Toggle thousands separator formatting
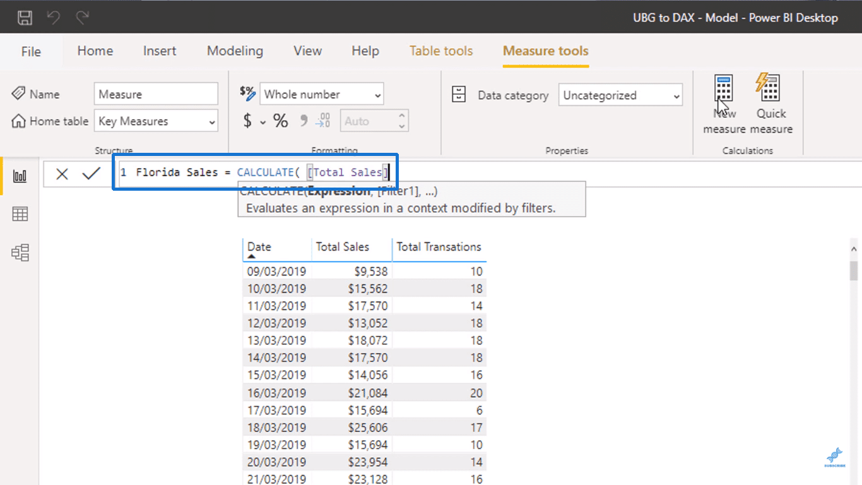Screen dimensions: 862x485 point(304,121)
